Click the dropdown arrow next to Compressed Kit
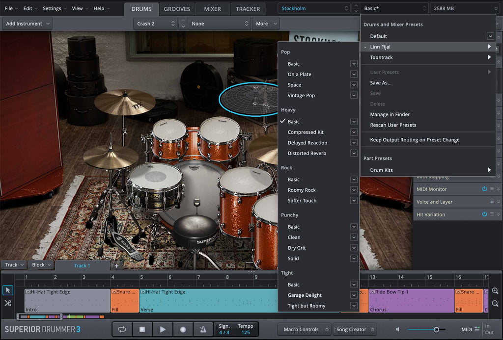This screenshot has height=340, width=503. tap(354, 132)
